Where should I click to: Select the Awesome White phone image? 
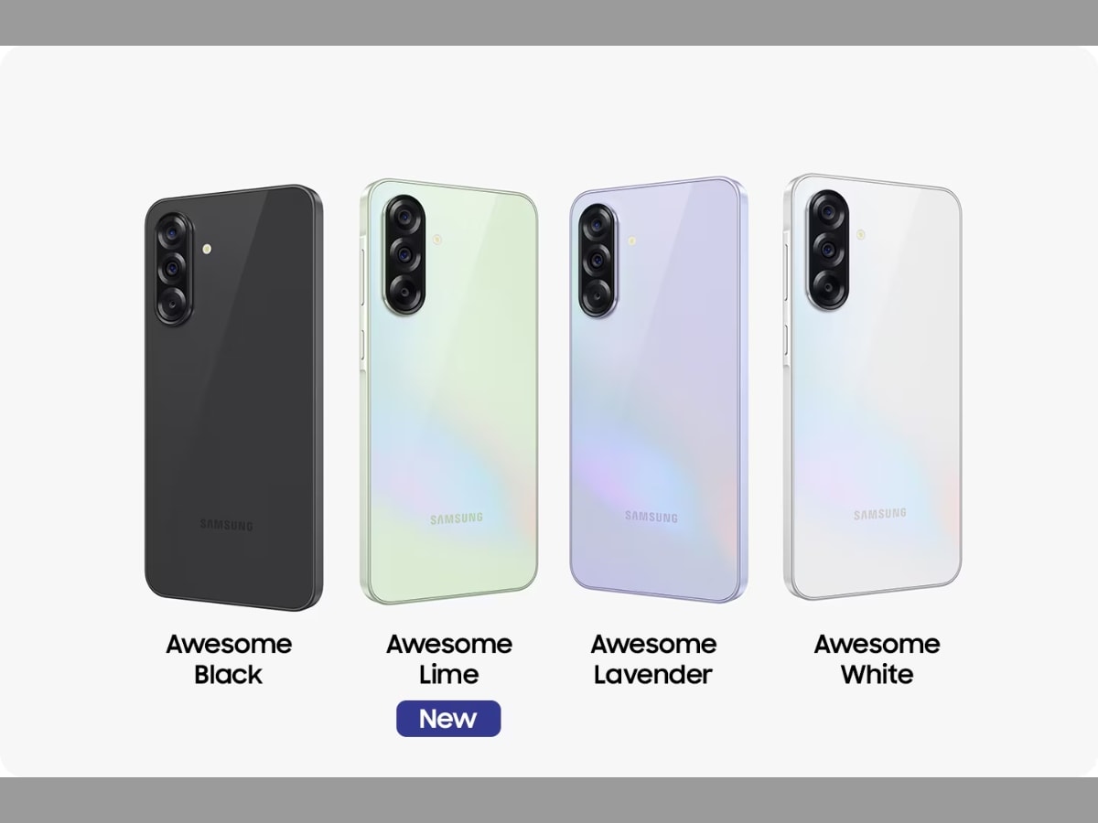(x=873, y=387)
